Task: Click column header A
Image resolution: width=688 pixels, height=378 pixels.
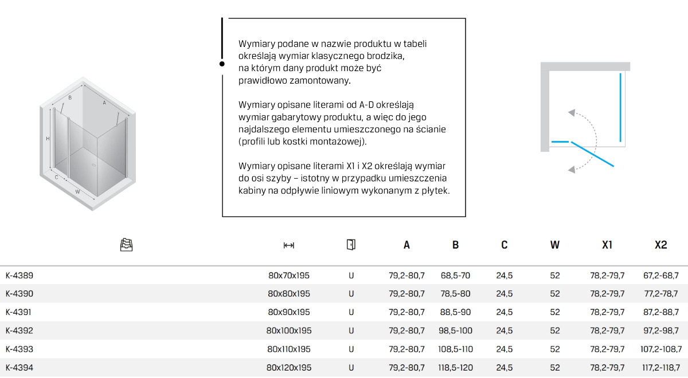Action: click(x=406, y=245)
